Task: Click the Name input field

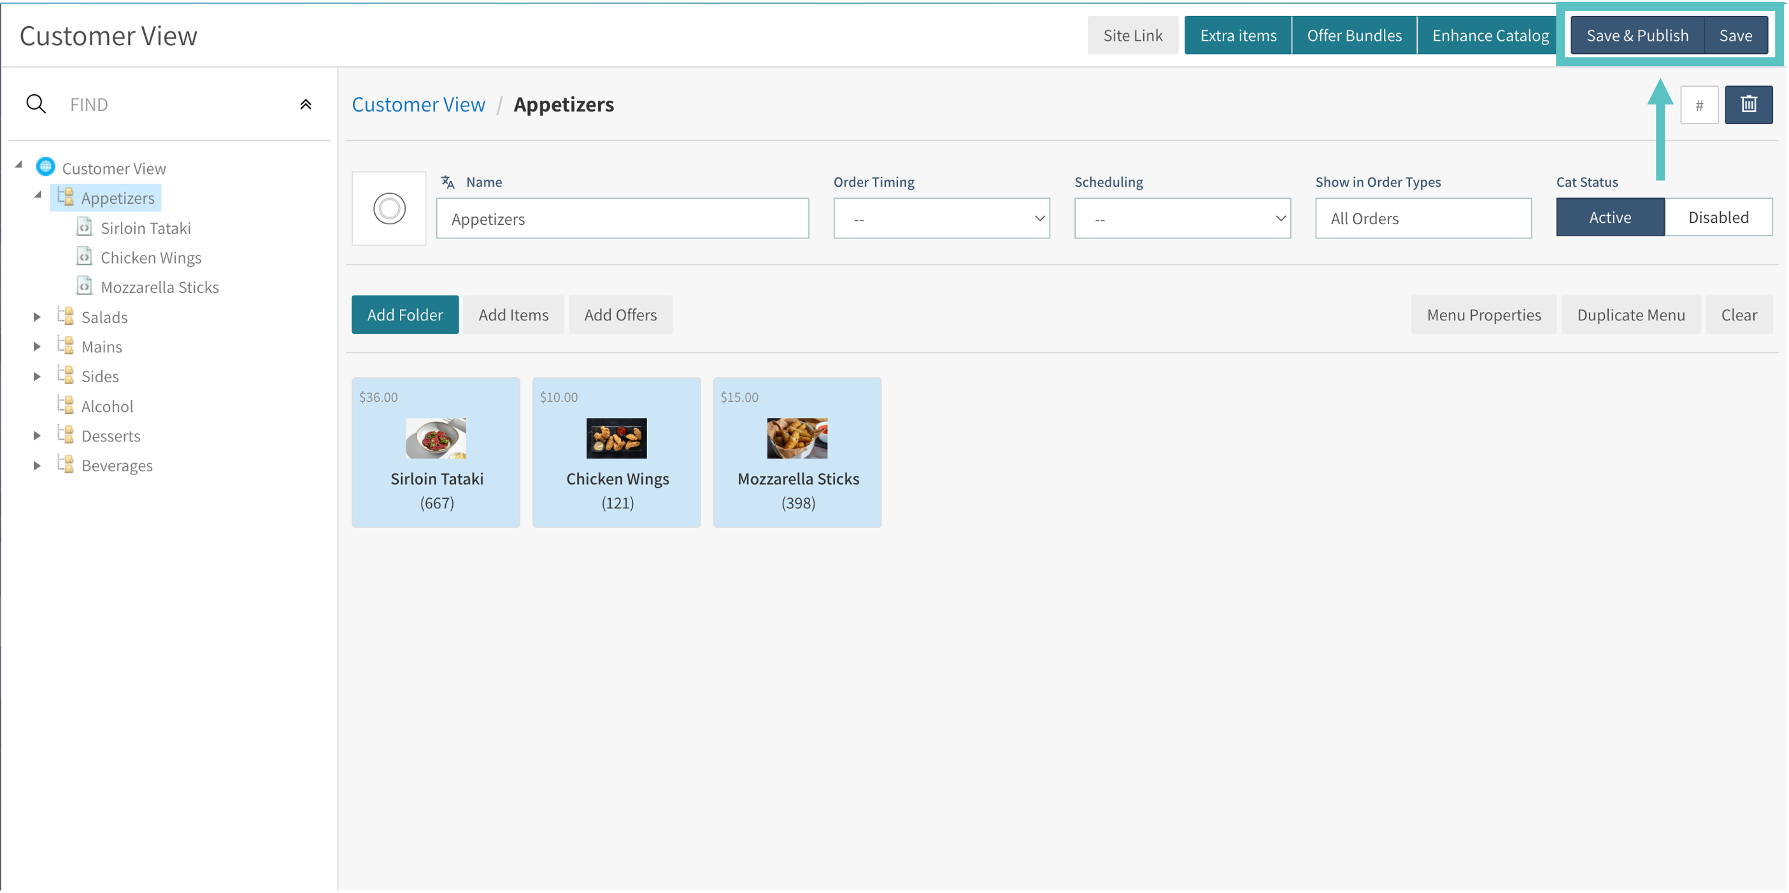Action: (622, 218)
